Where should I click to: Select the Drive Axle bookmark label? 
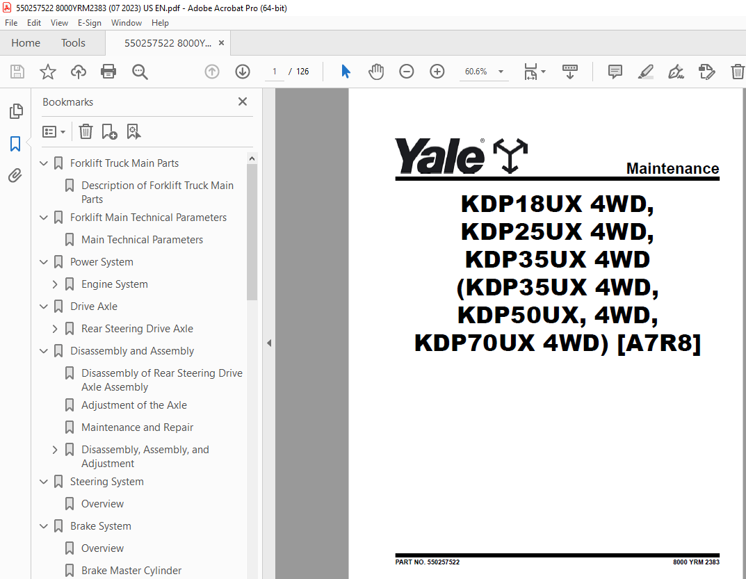pos(94,307)
